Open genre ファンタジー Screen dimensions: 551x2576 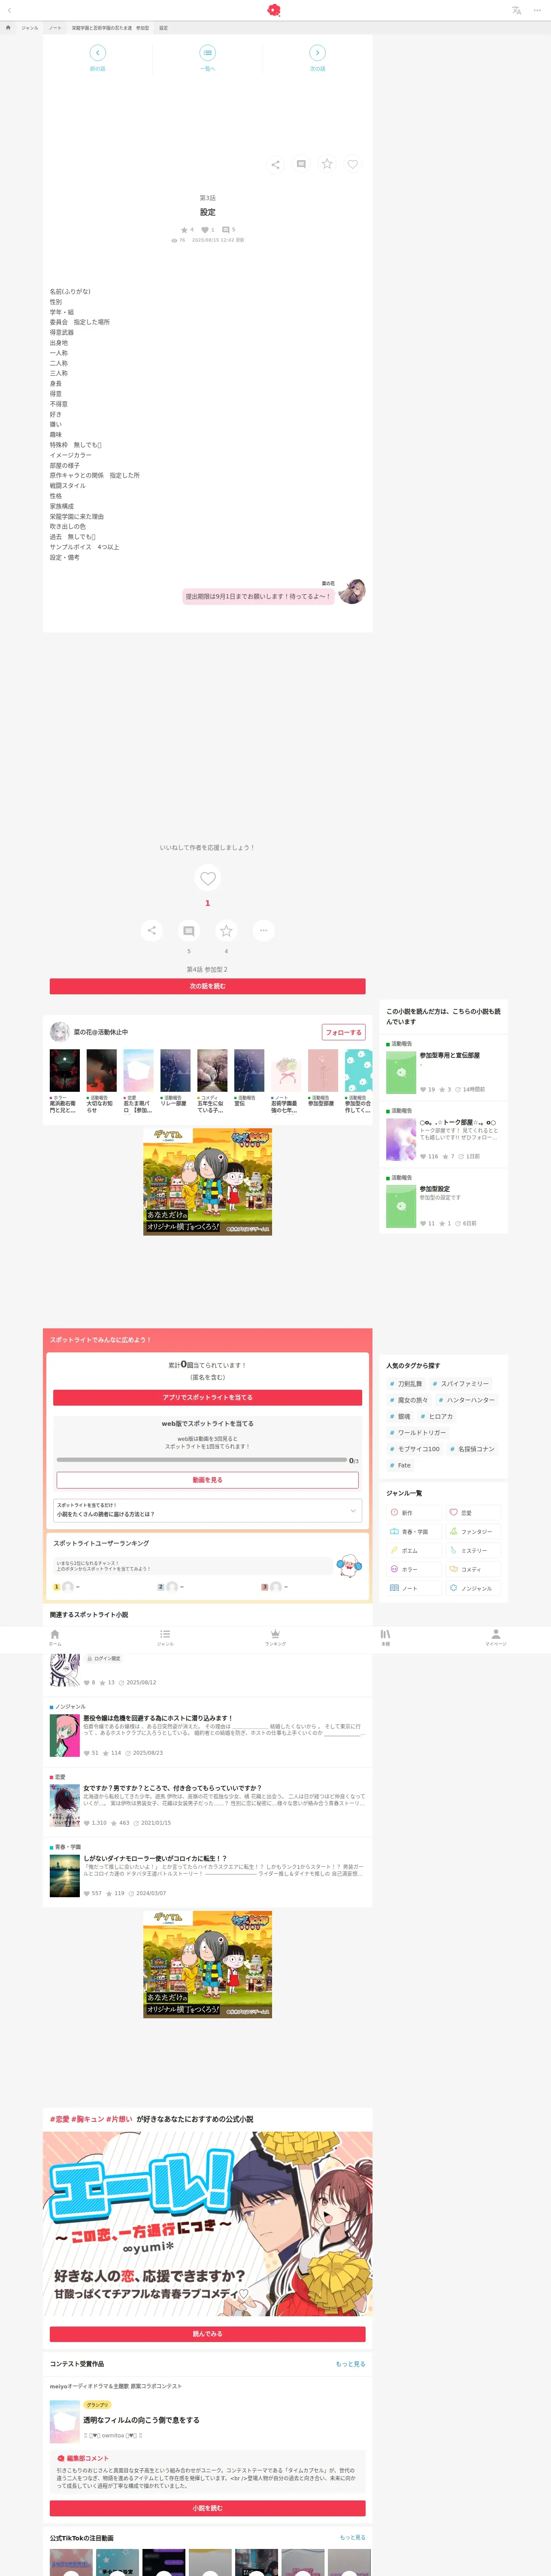pos(473,1531)
